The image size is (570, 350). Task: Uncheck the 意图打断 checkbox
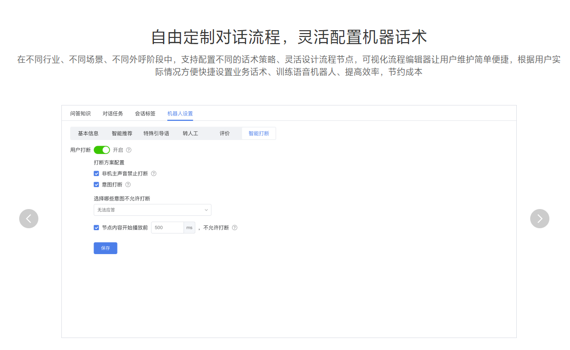click(96, 184)
